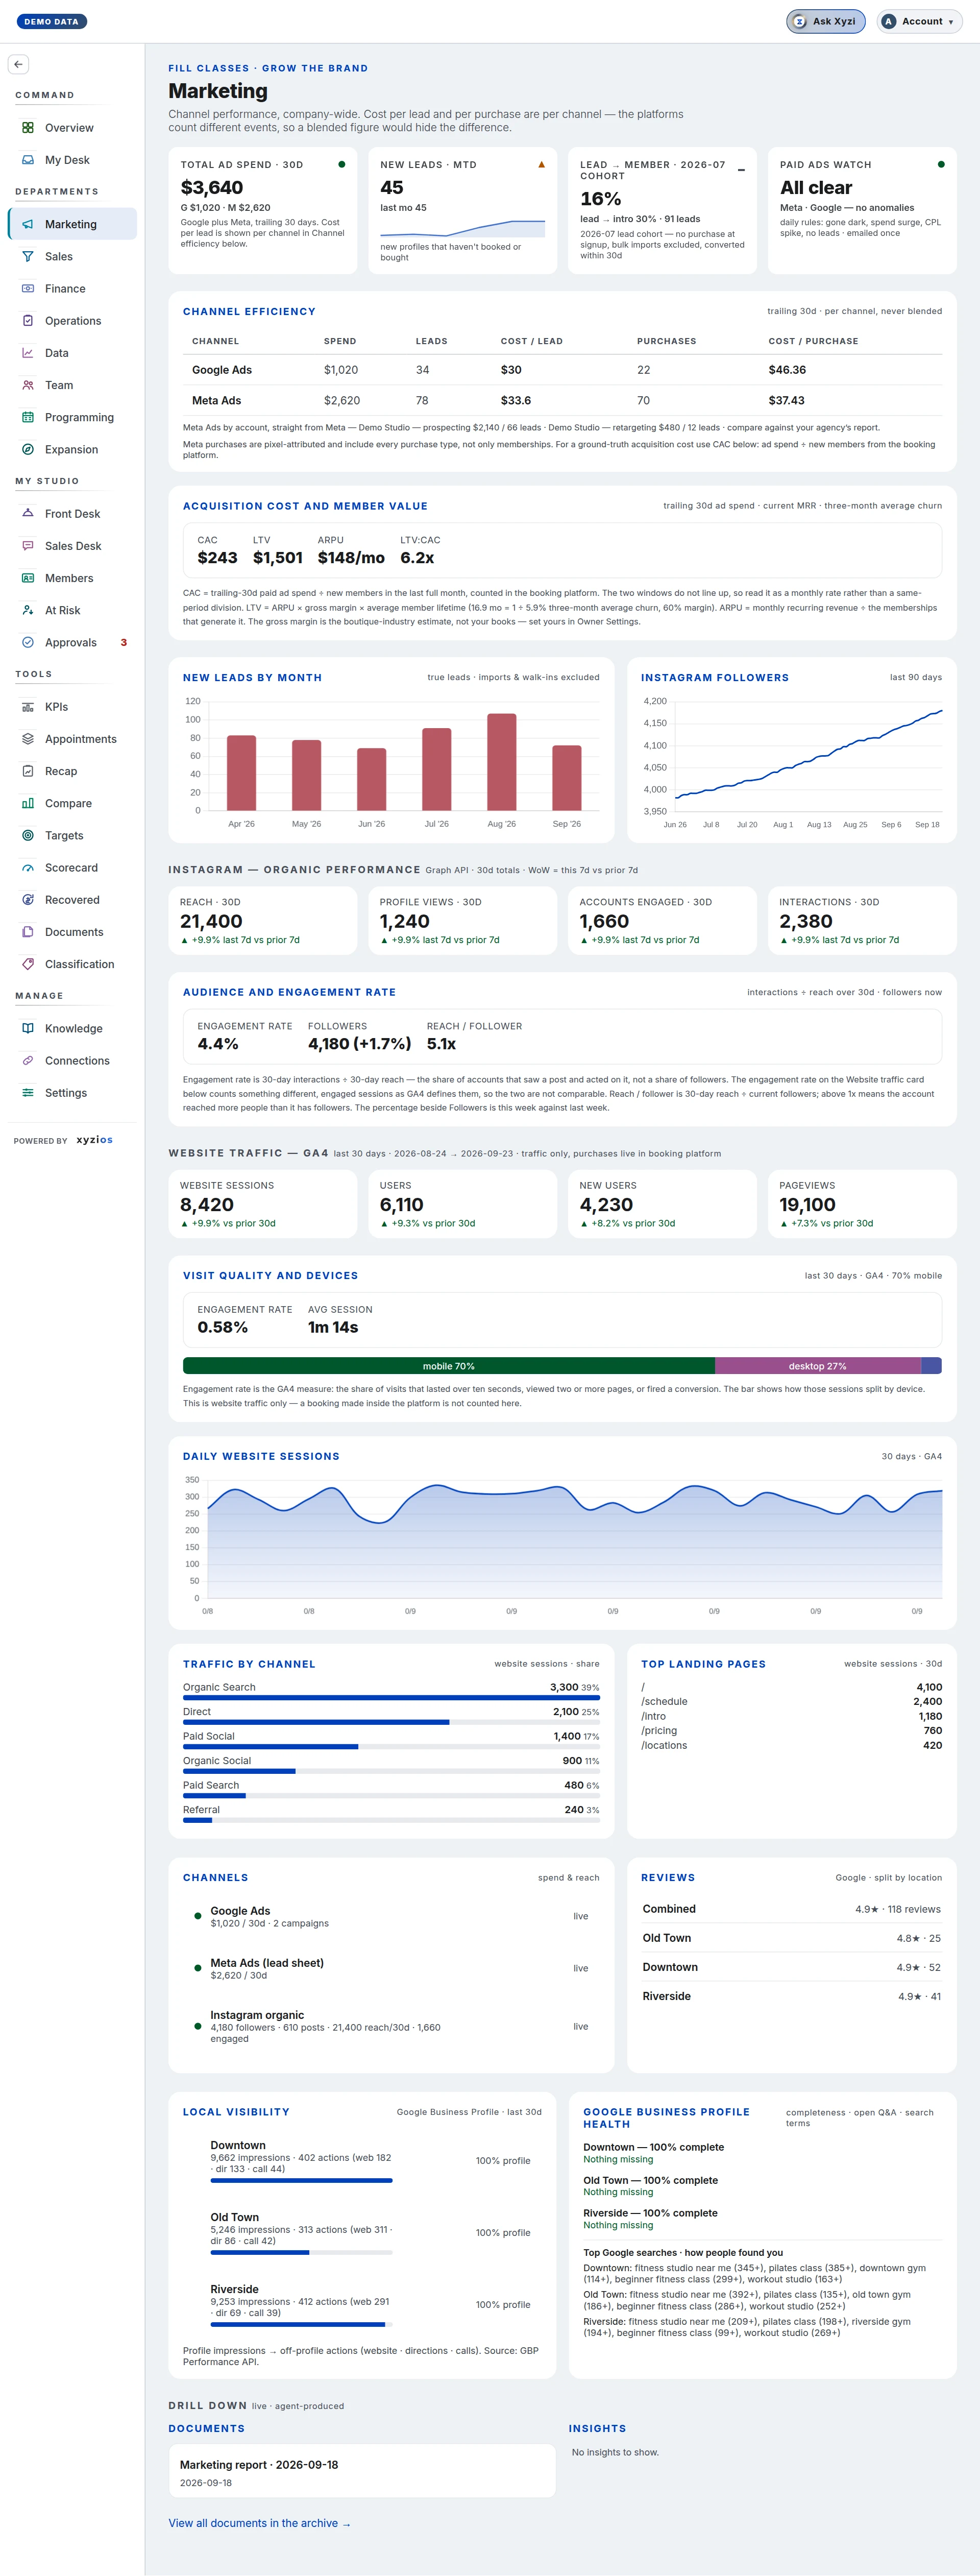Click the KPIs icon in Tools

(28, 707)
